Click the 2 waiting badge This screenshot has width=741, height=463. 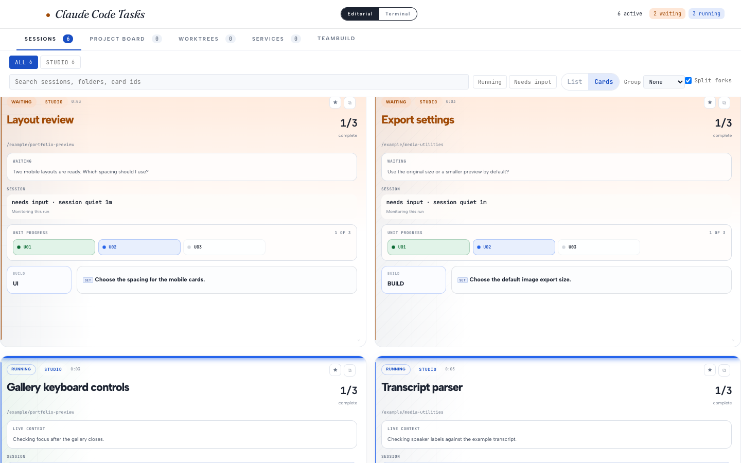(x=667, y=14)
